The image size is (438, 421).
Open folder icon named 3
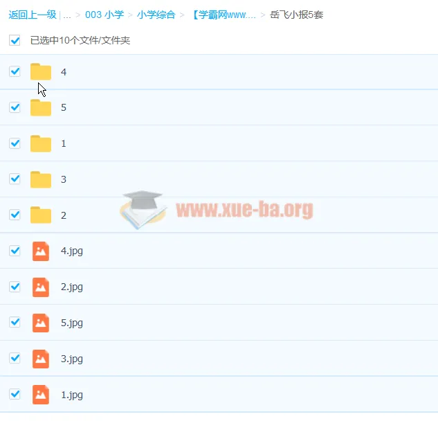[41, 179]
